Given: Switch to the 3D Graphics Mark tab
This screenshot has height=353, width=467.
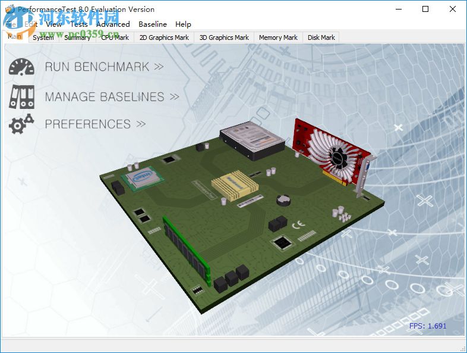Looking at the screenshot, I should 224,38.
